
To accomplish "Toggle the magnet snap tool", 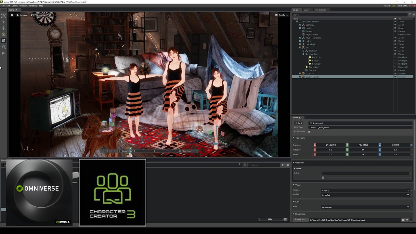I will pyautogui.click(x=4, y=47).
